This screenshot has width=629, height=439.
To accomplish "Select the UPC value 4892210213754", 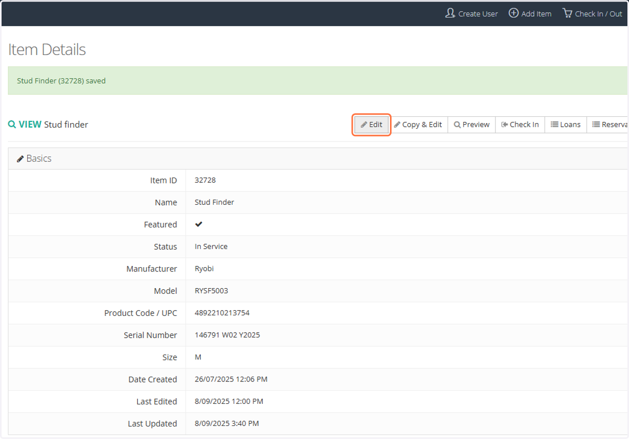I will click(x=222, y=313).
